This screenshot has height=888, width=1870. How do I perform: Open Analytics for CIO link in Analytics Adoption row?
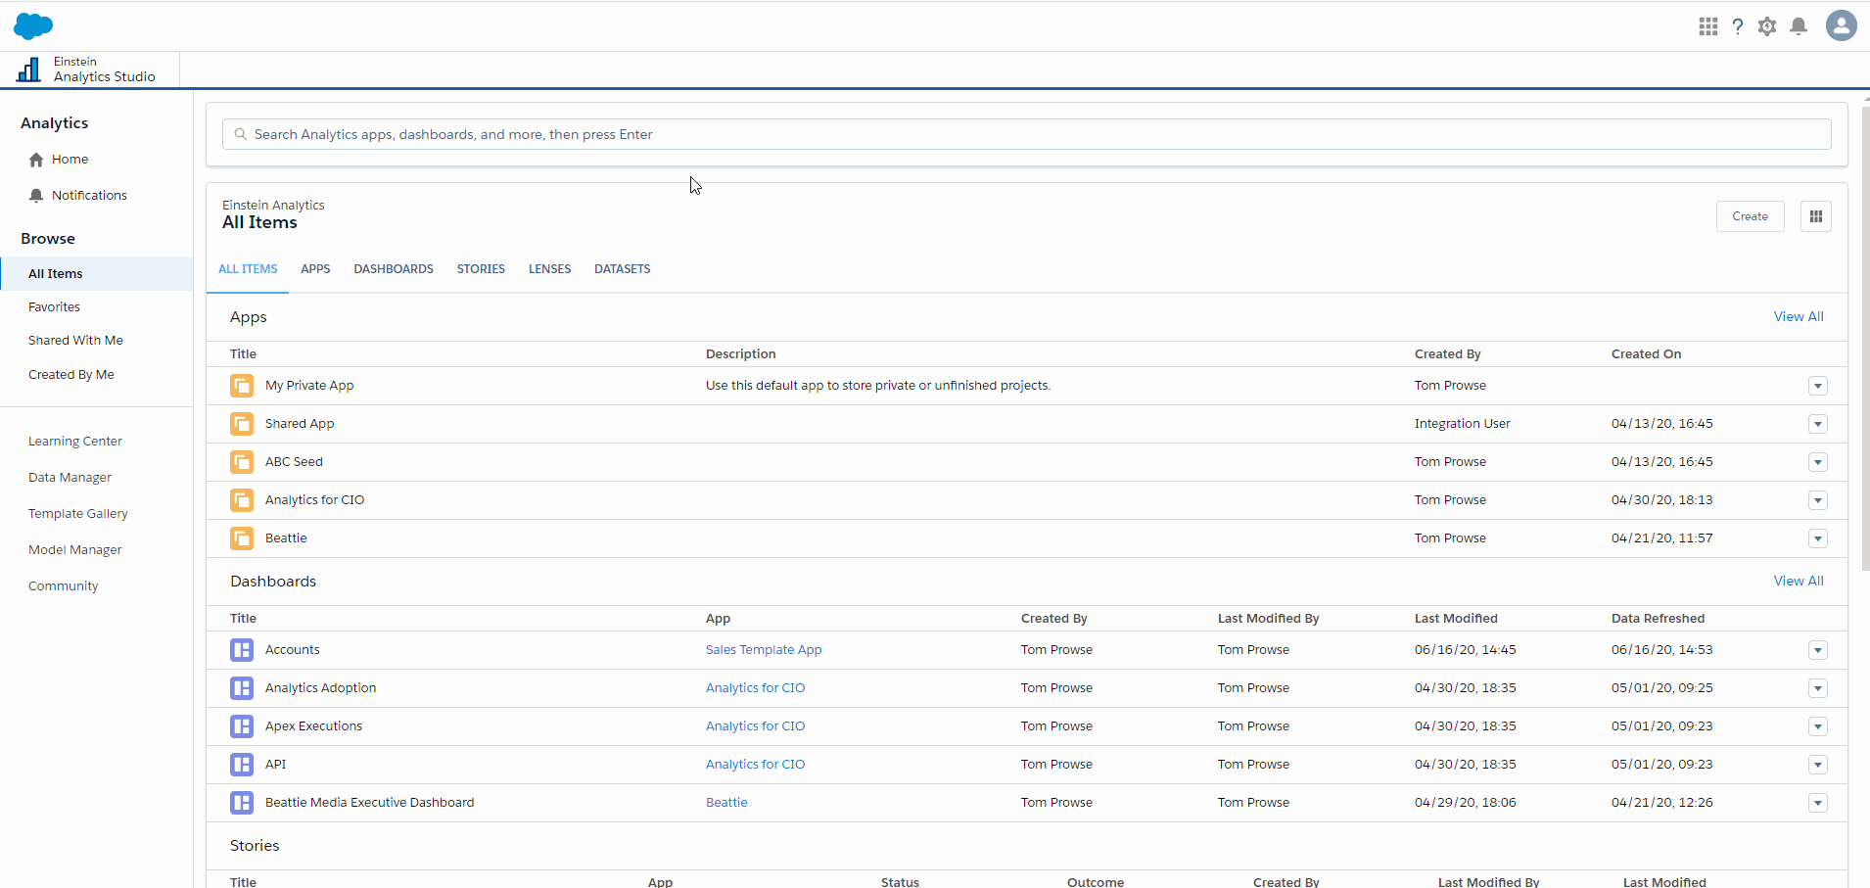[756, 688]
